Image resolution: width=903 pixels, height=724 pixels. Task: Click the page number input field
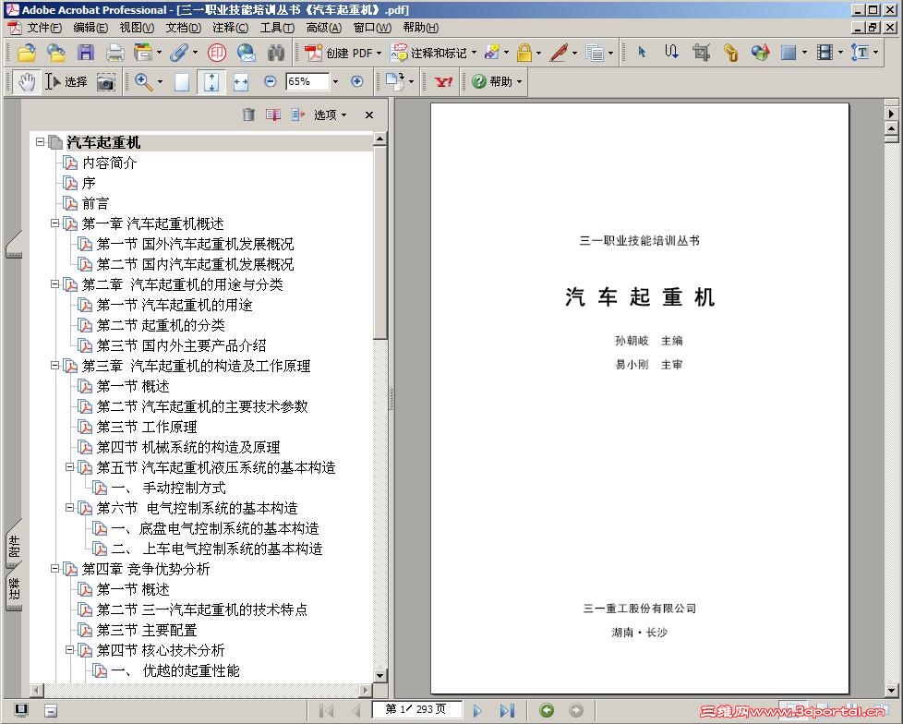tap(415, 709)
